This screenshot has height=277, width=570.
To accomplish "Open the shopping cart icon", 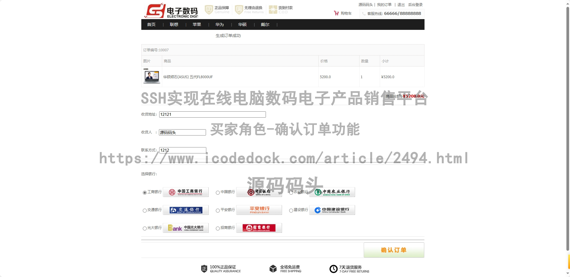I will point(336,13).
